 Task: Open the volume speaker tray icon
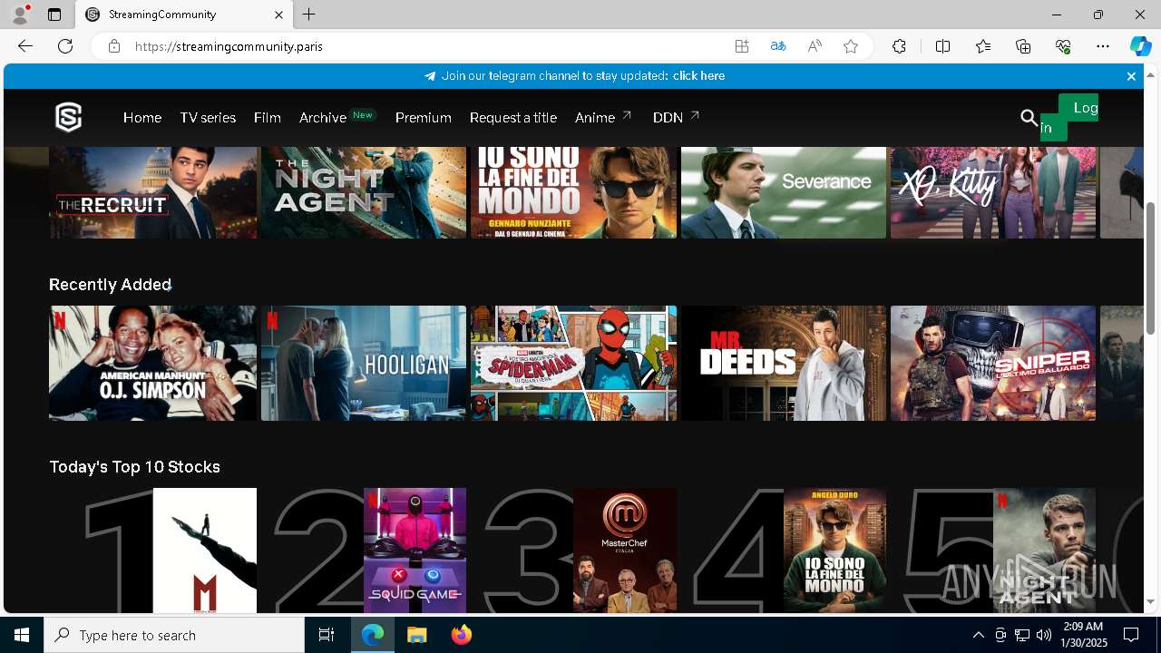pos(1043,635)
